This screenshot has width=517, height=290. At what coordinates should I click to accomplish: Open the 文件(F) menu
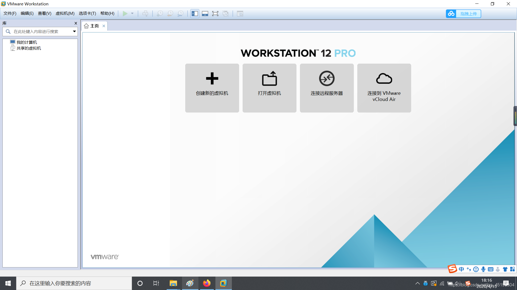[10, 13]
